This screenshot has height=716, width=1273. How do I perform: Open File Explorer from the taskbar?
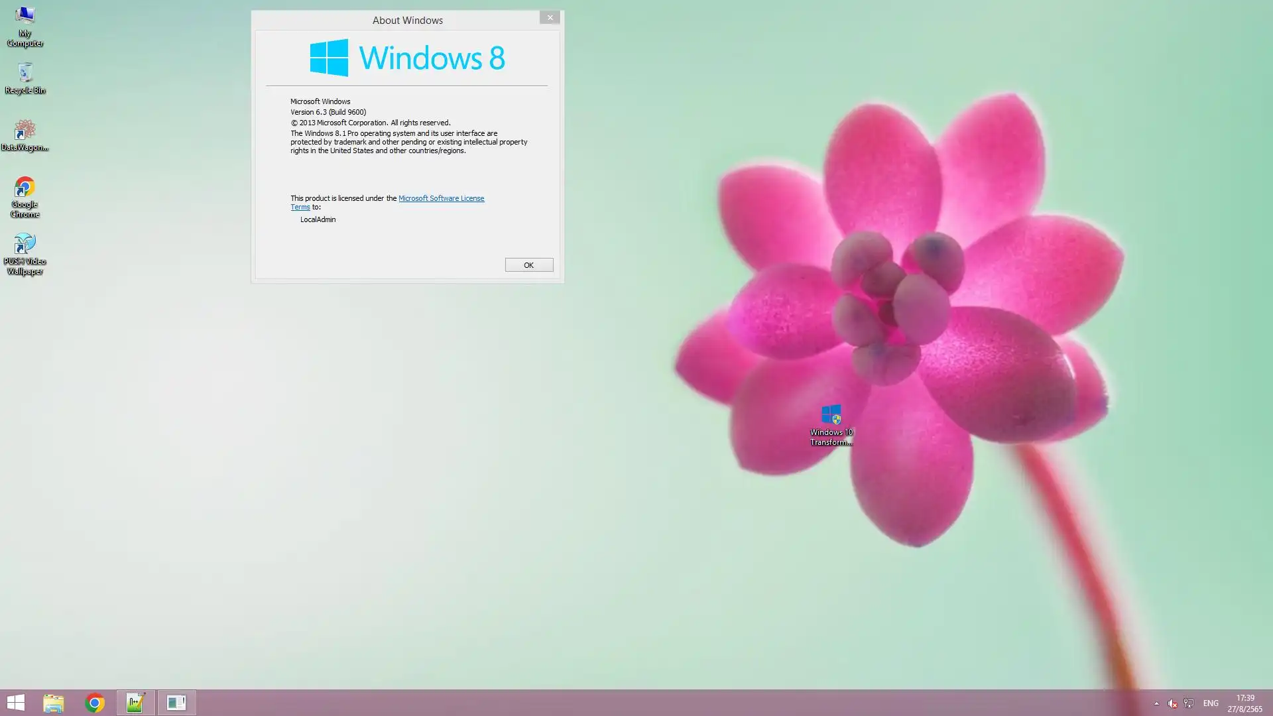coord(54,703)
